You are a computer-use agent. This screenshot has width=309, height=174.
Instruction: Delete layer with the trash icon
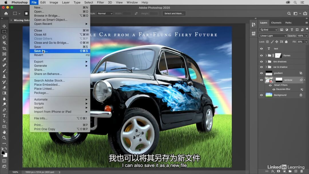302,171
